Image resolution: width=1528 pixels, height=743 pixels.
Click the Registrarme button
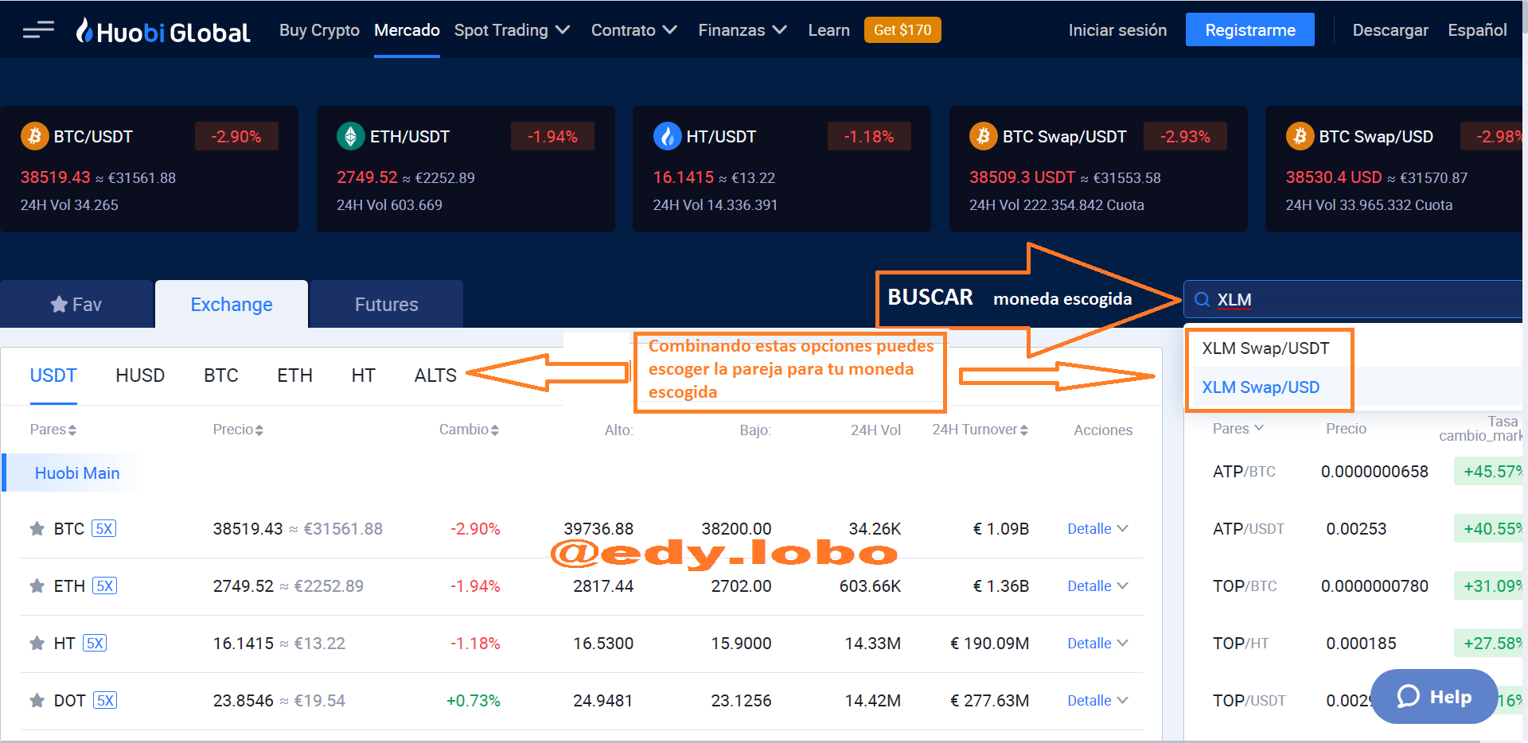coord(1250,30)
